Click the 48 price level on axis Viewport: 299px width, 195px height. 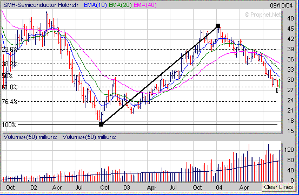pos(290,18)
